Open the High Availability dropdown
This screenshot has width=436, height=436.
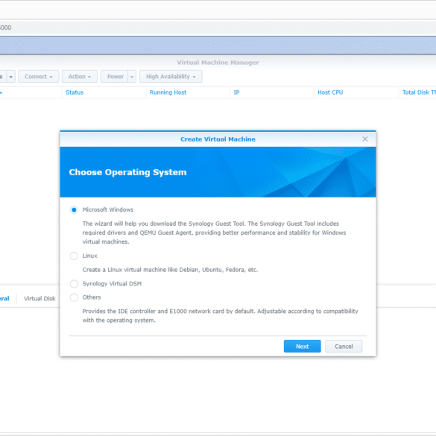171,77
